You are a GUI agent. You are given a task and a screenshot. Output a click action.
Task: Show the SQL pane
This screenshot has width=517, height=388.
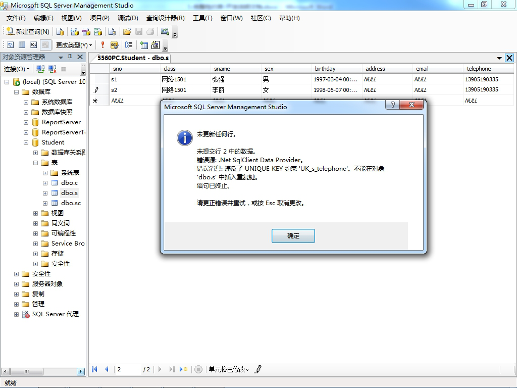pyautogui.click(x=34, y=45)
